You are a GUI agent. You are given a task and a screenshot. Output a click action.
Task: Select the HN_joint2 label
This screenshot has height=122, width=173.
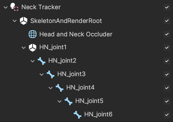[62, 61]
